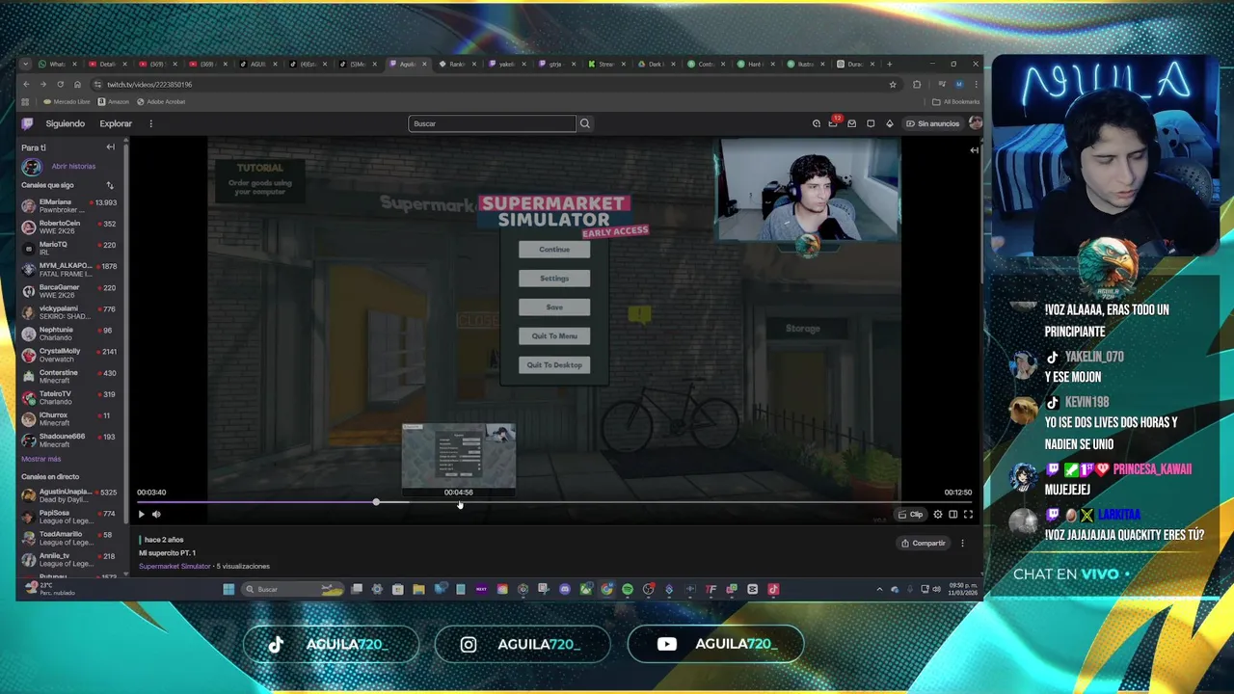Open Discord from the taskbar
This screenshot has width=1234, height=694.
point(565,589)
